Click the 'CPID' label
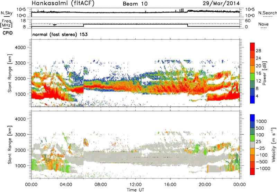This screenshot has height=192, width=277. tap(8, 33)
